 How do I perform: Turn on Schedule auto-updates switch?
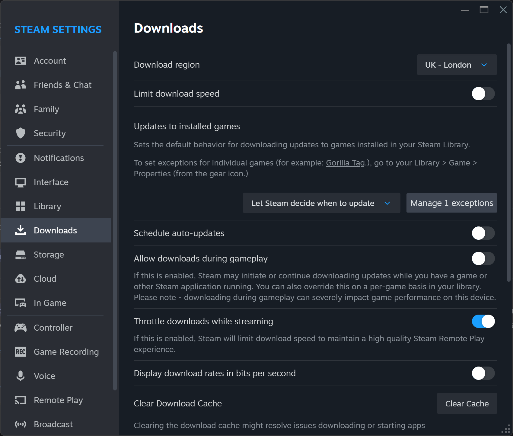coord(483,233)
